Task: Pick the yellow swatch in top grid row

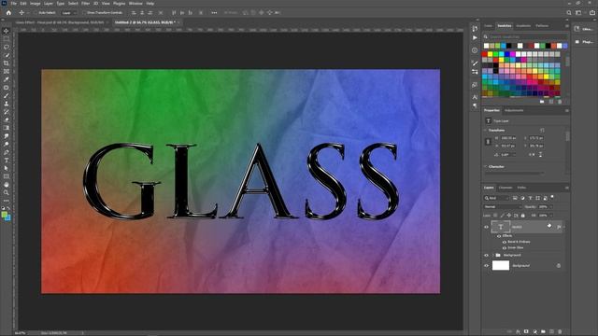Action: [x=491, y=54]
